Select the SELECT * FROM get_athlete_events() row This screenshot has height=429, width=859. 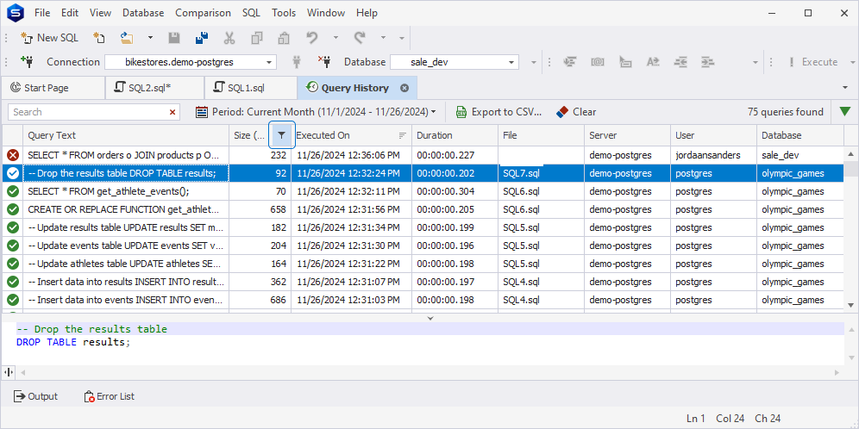pyautogui.click(x=423, y=191)
